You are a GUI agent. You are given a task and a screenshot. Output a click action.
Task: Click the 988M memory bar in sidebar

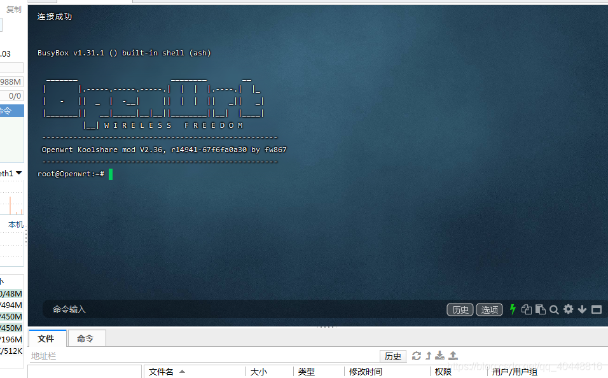click(x=11, y=82)
